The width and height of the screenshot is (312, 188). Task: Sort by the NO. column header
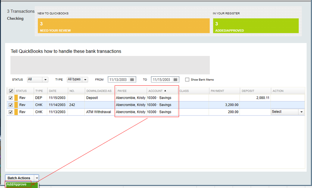point(77,91)
